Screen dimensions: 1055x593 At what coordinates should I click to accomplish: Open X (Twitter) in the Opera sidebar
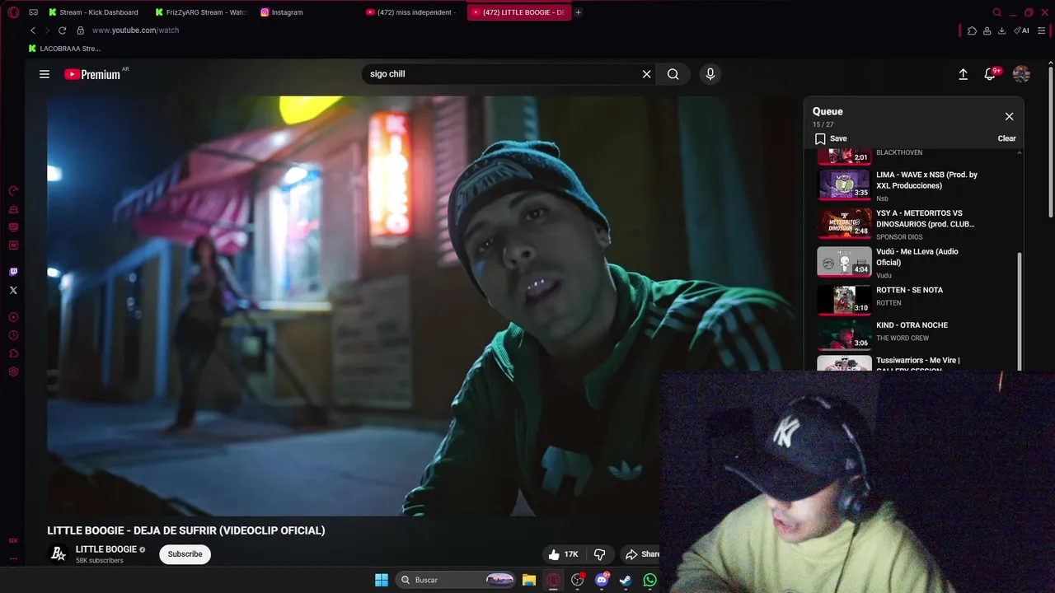coord(13,290)
